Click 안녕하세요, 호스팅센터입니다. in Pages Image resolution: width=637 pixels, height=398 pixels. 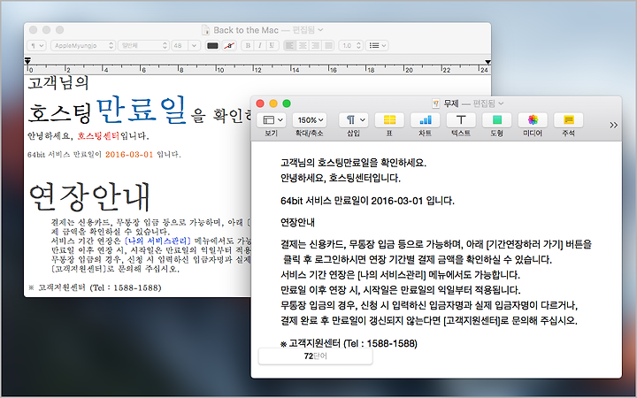(x=341, y=178)
